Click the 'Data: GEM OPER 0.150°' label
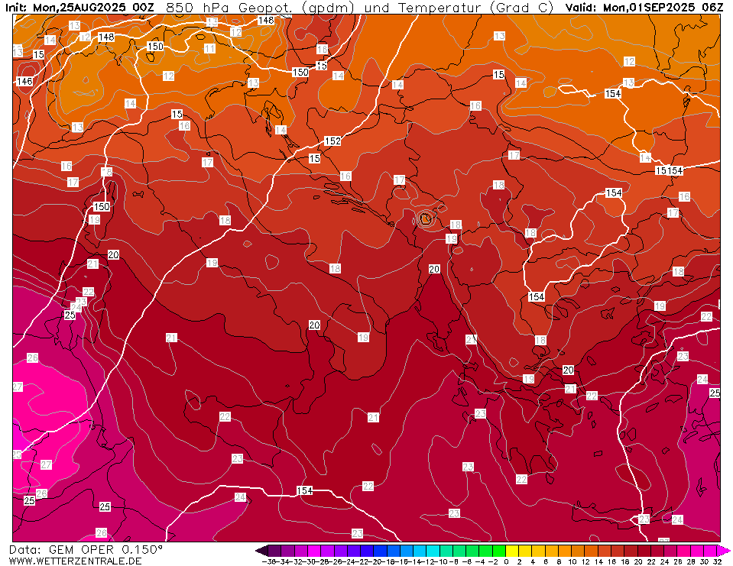The height and width of the screenshot is (566, 733). pyautogui.click(x=86, y=550)
